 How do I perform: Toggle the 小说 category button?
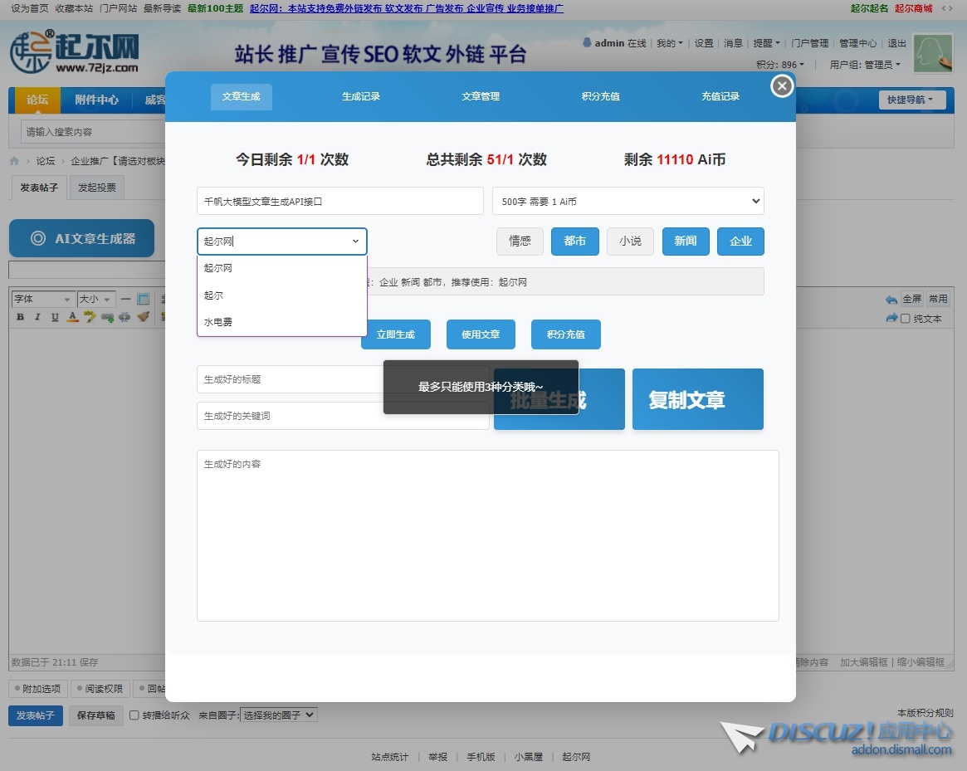630,242
